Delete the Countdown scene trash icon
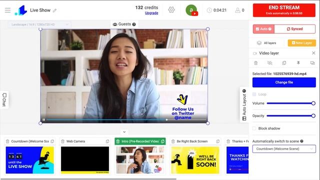The width and height of the screenshot is (320, 180). [7, 141]
